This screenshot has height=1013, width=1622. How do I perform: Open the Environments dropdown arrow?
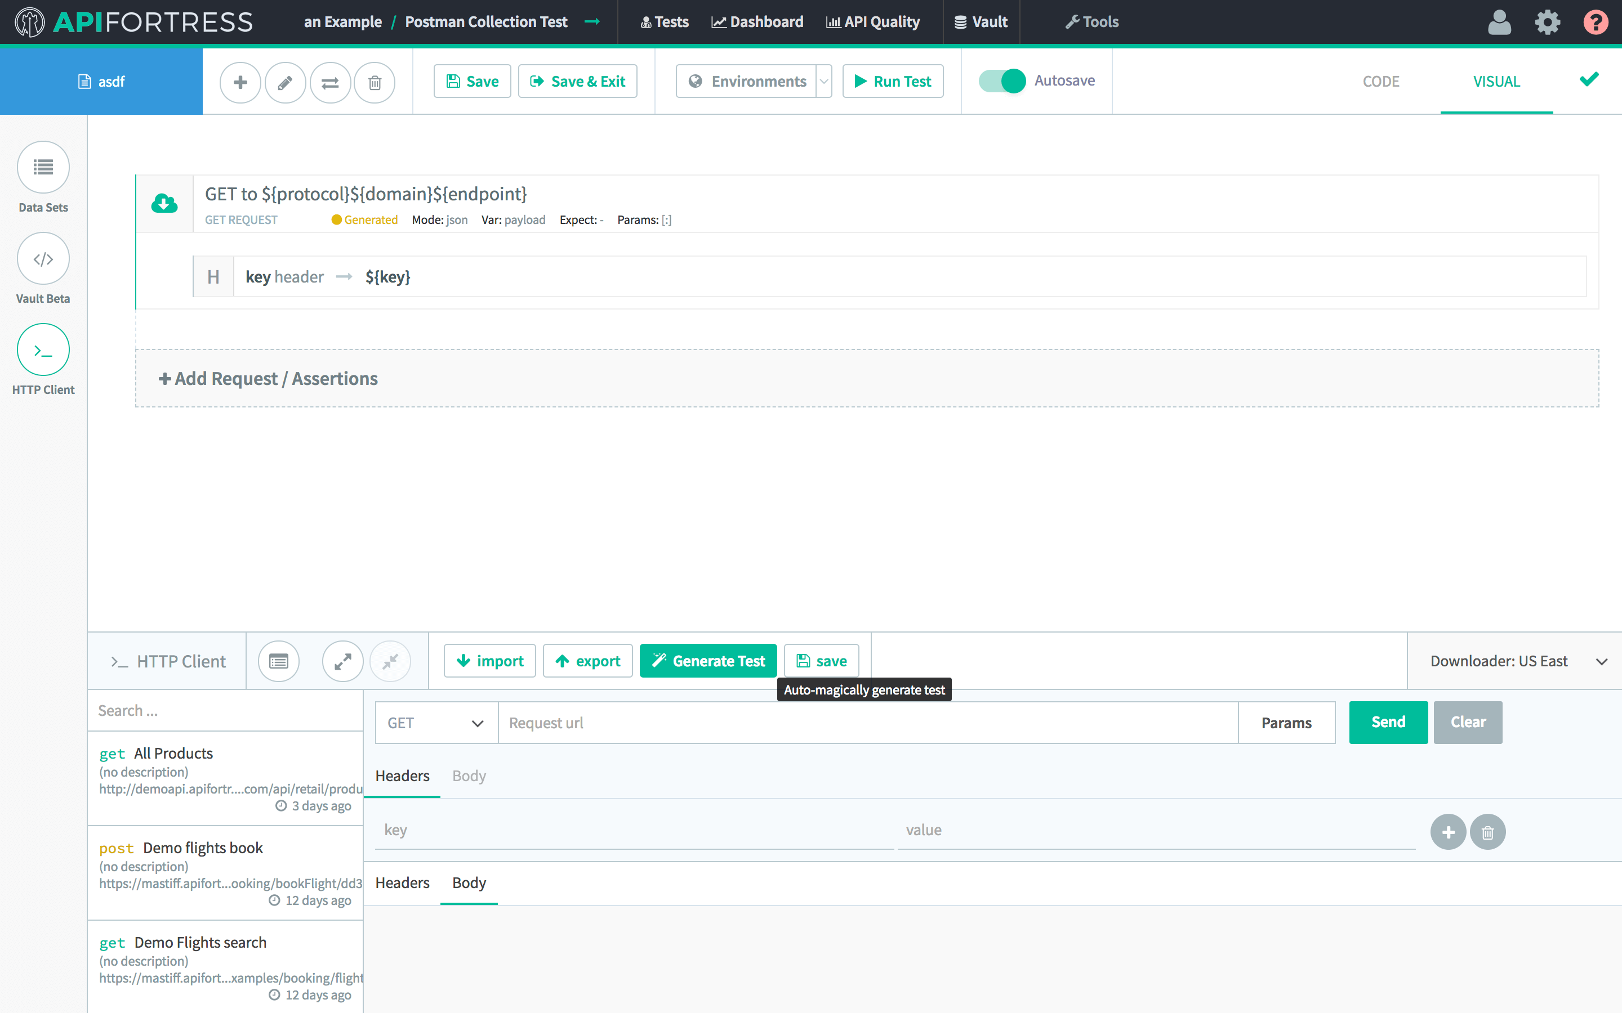(824, 81)
